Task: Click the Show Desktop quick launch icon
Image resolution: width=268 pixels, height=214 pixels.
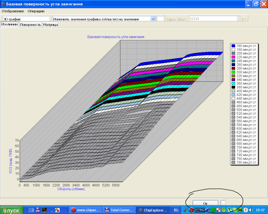Action: (x=31, y=210)
